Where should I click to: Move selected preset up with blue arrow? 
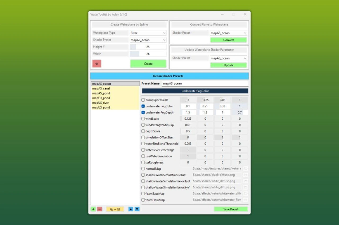tap(131, 209)
